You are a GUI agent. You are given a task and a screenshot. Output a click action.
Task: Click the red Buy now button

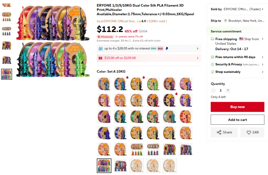[237, 107]
